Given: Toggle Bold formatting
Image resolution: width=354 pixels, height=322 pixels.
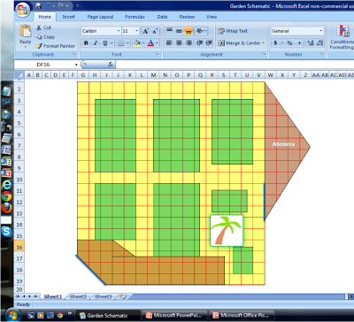Looking at the screenshot, I should pyautogui.click(x=86, y=43).
